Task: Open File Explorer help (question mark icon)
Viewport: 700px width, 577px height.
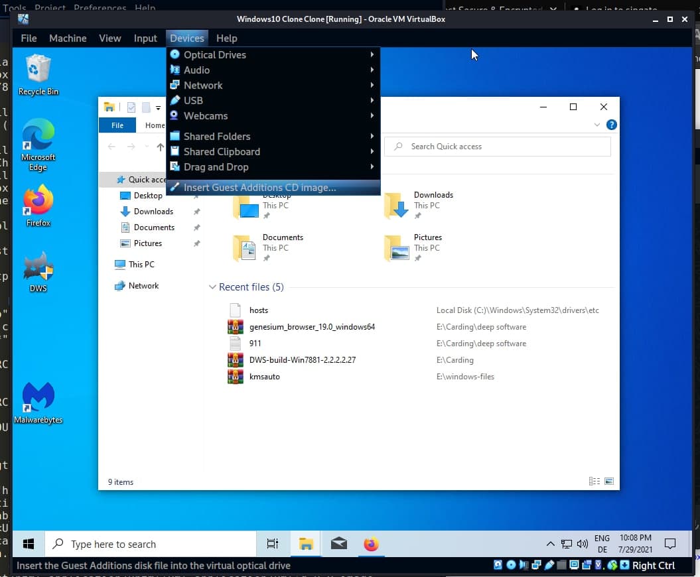Action: click(x=611, y=125)
